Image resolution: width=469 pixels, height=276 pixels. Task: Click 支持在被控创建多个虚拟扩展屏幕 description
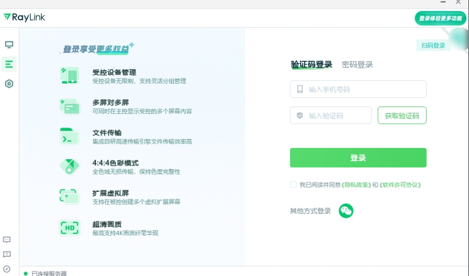coord(136,202)
